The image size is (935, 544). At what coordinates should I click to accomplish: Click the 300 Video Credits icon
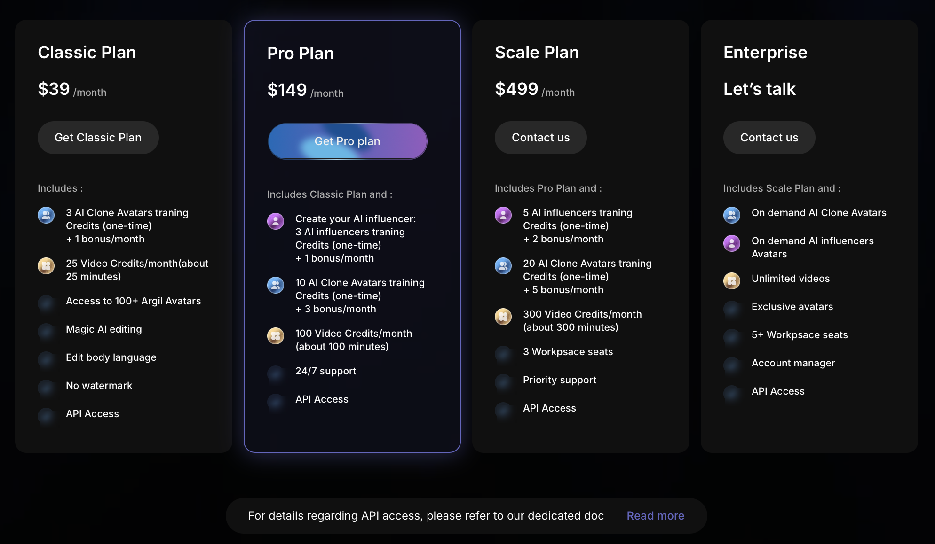pyautogui.click(x=503, y=317)
